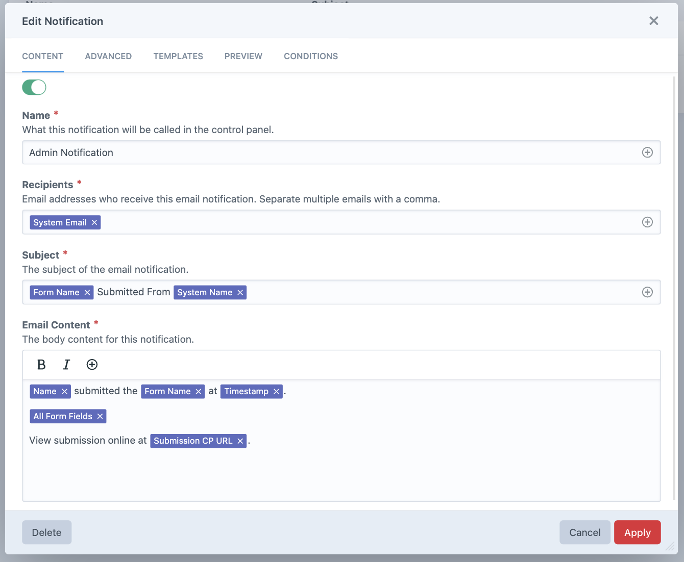Viewport: 684px width, 562px height.
Task: Open the variable picker for Subject
Action: (x=647, y=292)
